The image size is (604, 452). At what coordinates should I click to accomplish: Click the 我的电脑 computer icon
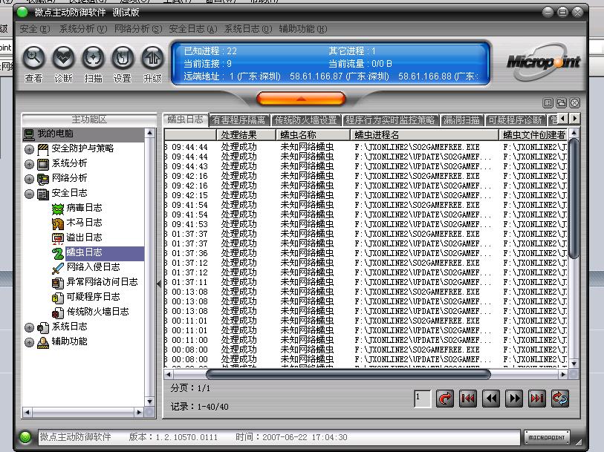tap(29, 134)
